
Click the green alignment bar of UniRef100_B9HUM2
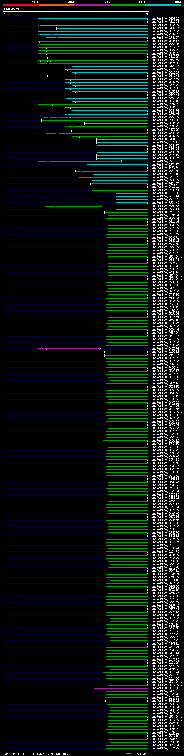click(x=73, y=206)
